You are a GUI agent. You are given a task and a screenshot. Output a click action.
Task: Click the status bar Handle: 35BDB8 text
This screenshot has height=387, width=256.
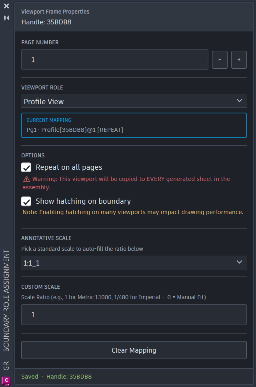point(69,377)
